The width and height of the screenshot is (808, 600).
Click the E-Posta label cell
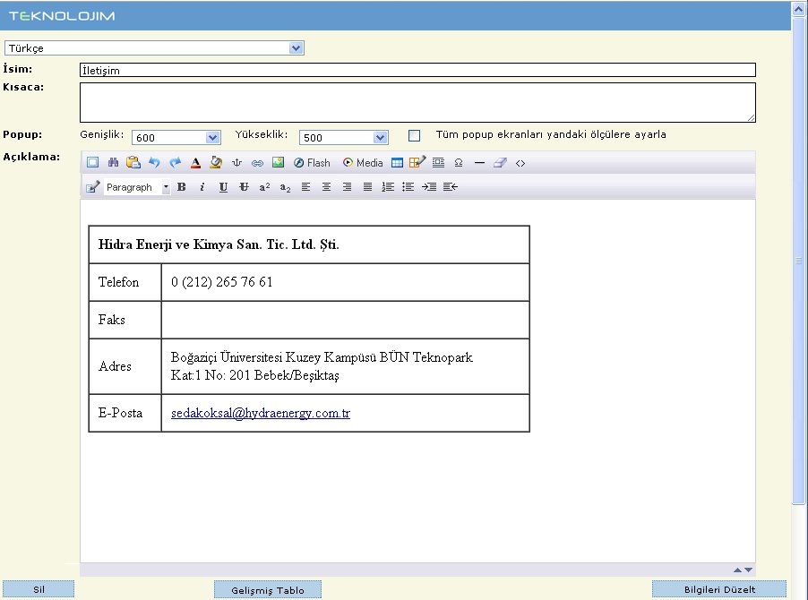point(125,413)
